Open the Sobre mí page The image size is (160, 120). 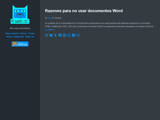[x=30, y=37]
